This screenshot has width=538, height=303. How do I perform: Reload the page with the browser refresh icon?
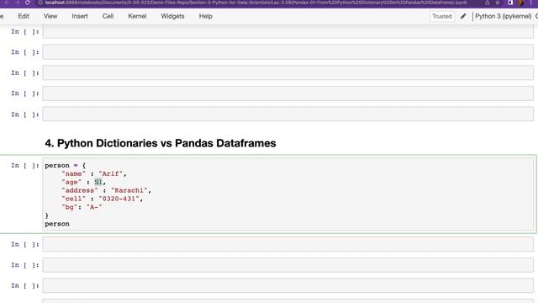click(x=28, y=3)
